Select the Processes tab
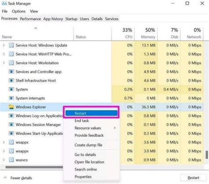The height and width of the screenshot is (184, 209). (x=9, y=18)
